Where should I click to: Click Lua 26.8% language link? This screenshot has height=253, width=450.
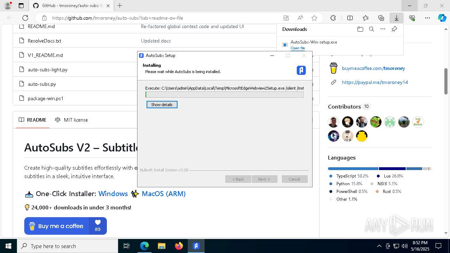pos(390,176)
